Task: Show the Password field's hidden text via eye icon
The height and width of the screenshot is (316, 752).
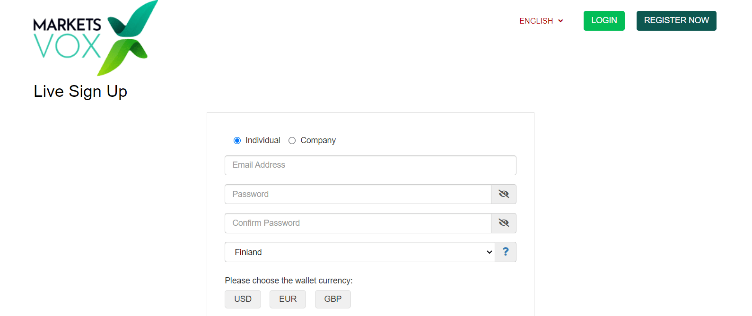Action: point(504,194)
